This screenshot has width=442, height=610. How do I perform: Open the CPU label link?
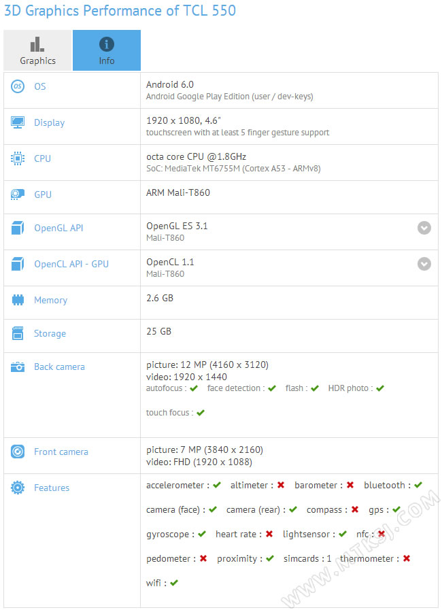click(42, 158)
